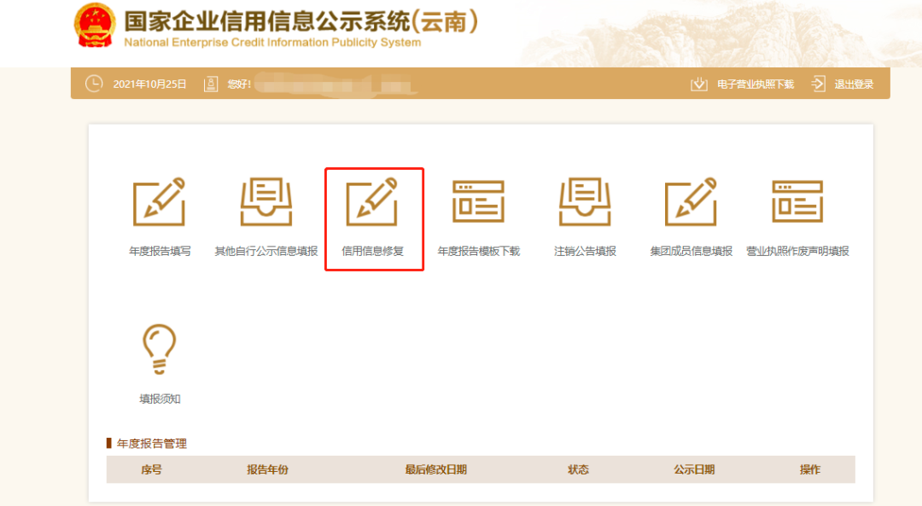
Task: Click the 状态 column header
Action: 578,469
